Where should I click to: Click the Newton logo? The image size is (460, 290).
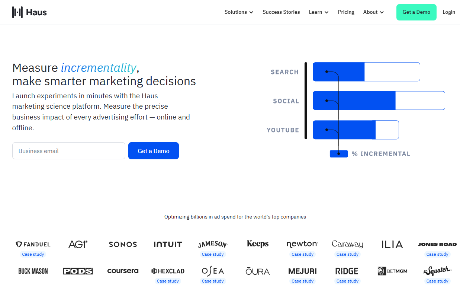pyautogui.click(x=302, y=244)
